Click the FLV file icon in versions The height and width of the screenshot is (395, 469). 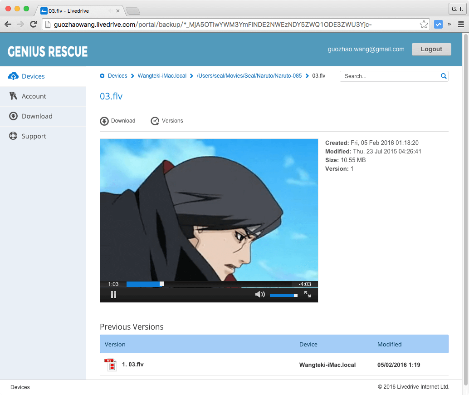(x=111, y=365)
